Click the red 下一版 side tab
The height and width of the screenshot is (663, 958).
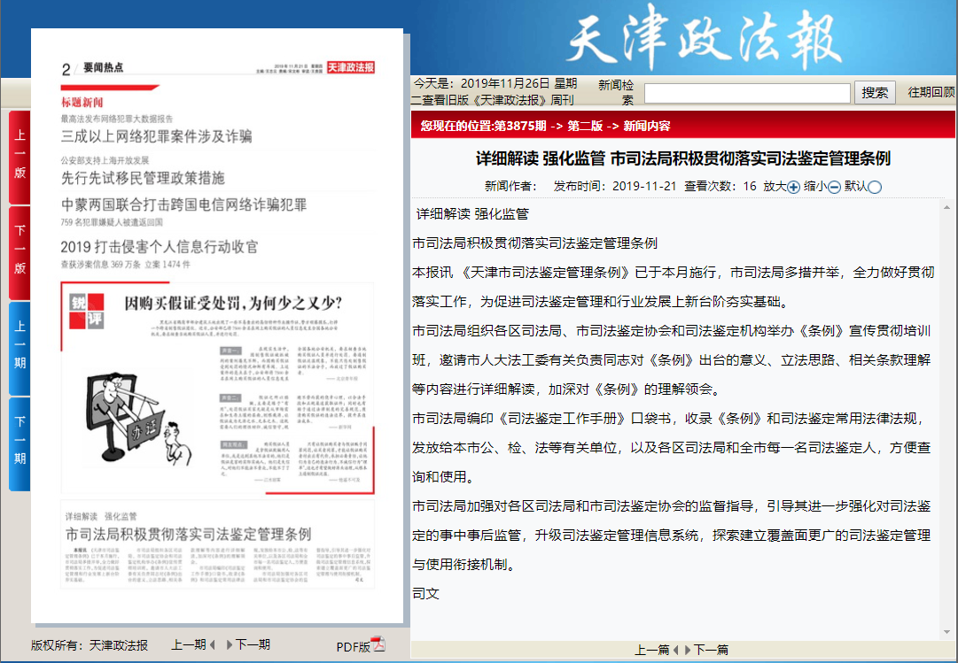19,252
